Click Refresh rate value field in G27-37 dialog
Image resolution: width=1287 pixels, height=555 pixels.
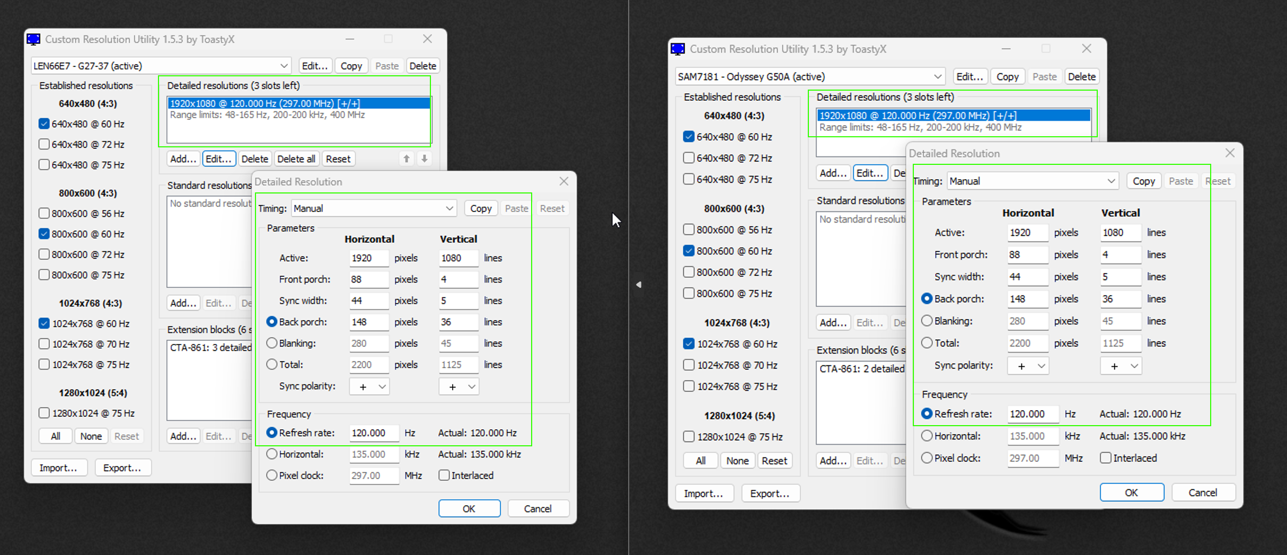coord(373,433)
